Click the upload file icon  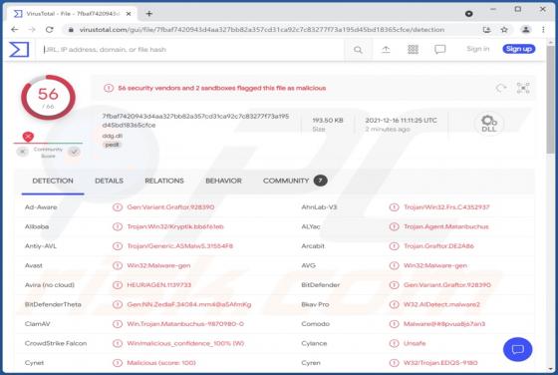386,50
